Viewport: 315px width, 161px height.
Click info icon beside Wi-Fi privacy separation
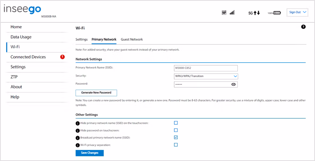(x=78, y=145)
